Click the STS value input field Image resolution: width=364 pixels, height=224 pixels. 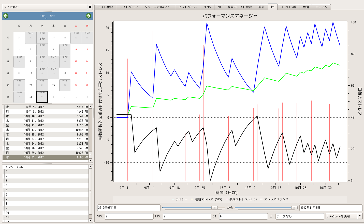pyautogui.click(x=129, y=216)
